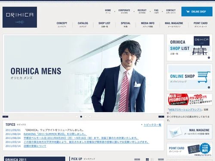Select the fourth carousel dot
Image resolution: width=215 pixels, height=161 pixels.
coord(90,117)
